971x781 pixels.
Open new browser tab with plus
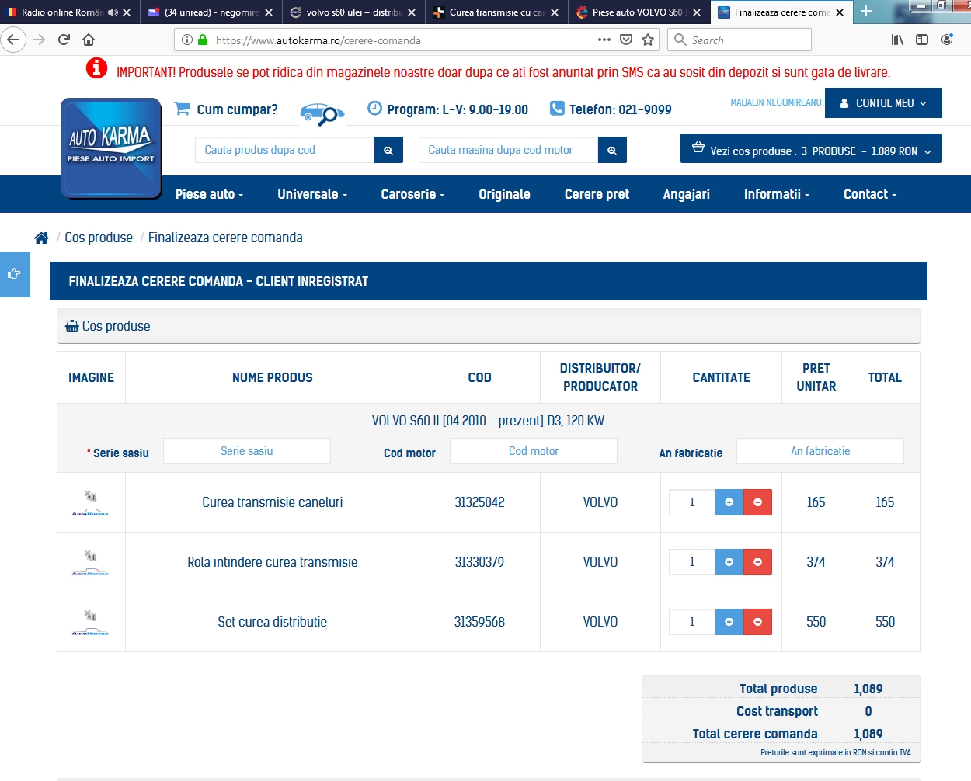click(866, 12)
